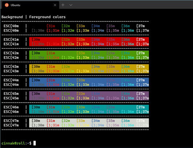
Task: Click [37m on the blue background
Action: pyautogui.click(x=141, y=80)
